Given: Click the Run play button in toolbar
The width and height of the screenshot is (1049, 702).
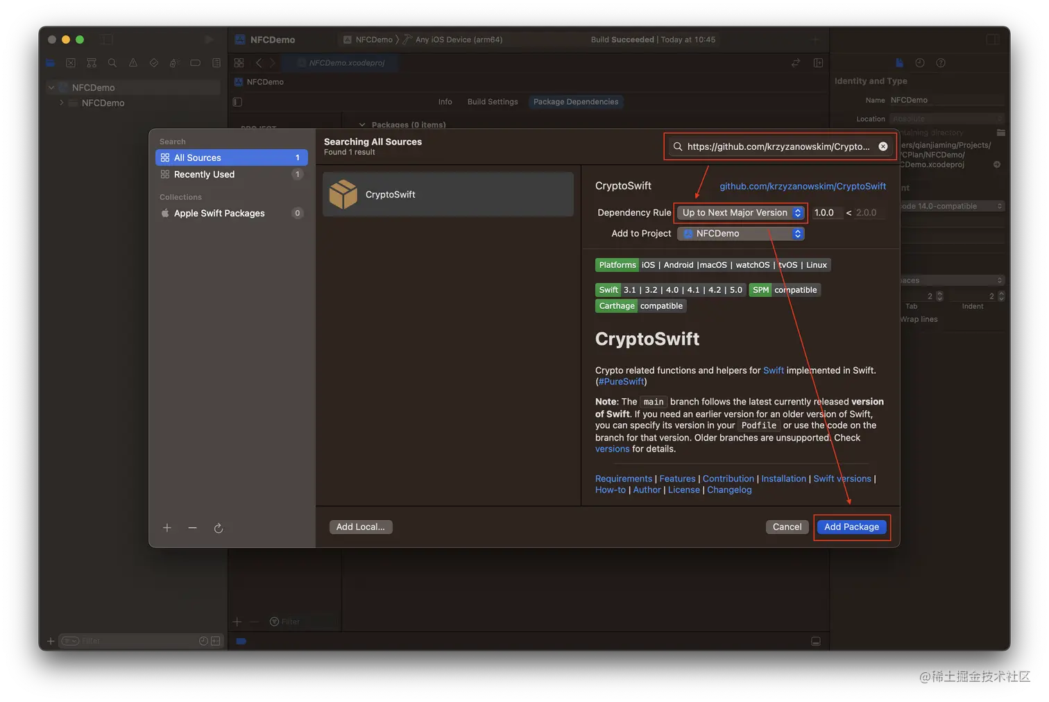Looking at the screenshot, I should pyautogui.click(x=209, y=40).
